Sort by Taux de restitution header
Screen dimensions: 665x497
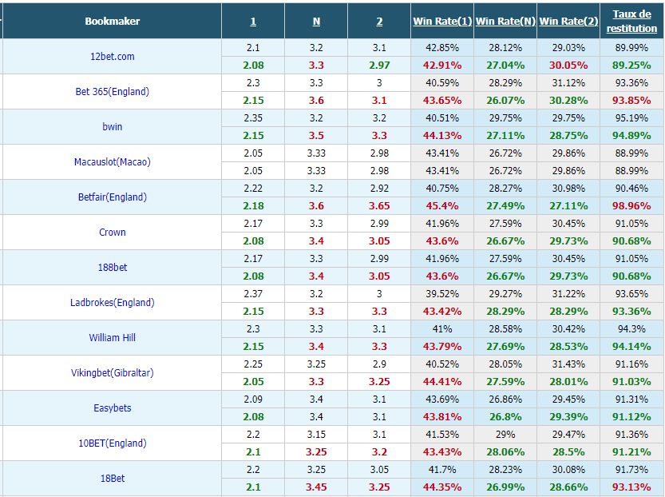coord(632,22)
